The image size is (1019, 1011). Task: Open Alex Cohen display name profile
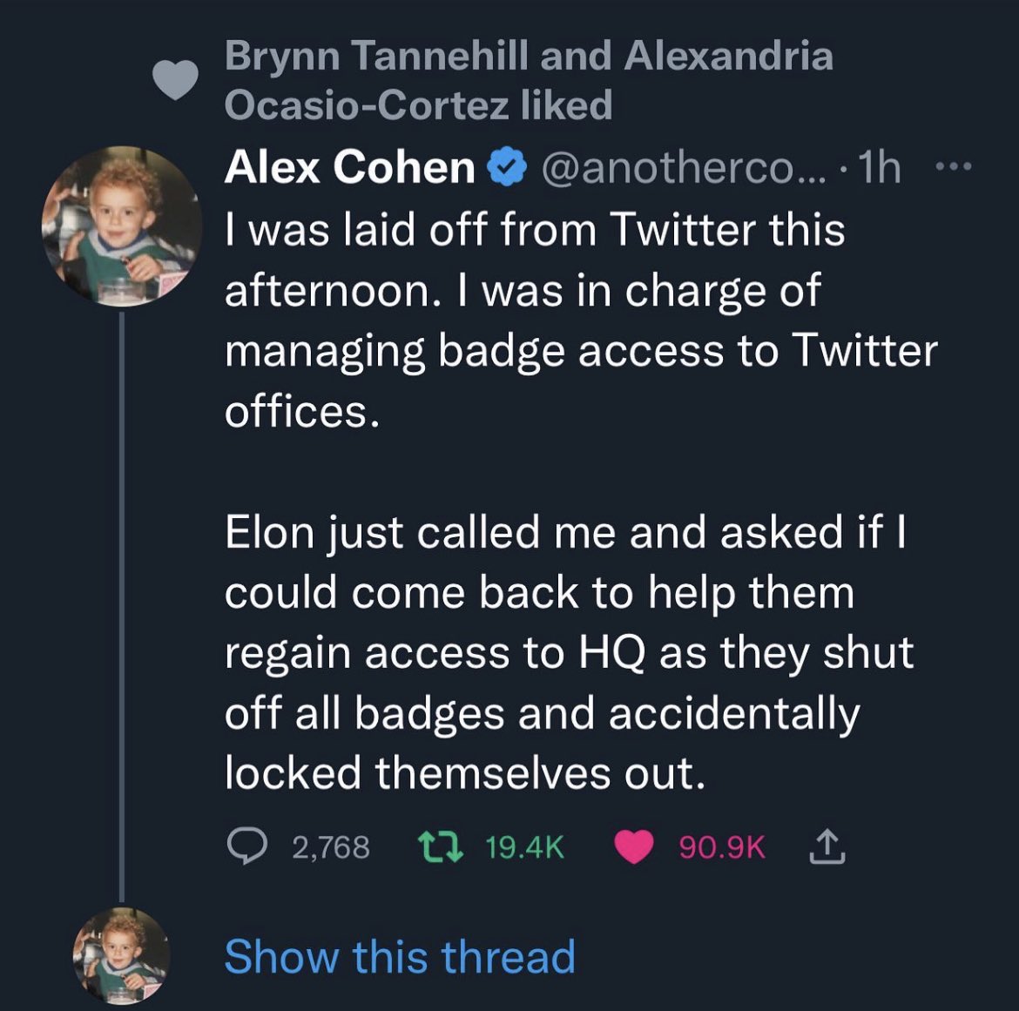349,167
